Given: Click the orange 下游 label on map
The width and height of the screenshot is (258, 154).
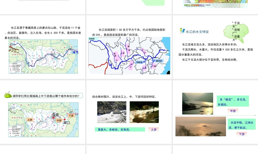Looking at the screenshot, I should pyautogui.click(x=71, y=115).
